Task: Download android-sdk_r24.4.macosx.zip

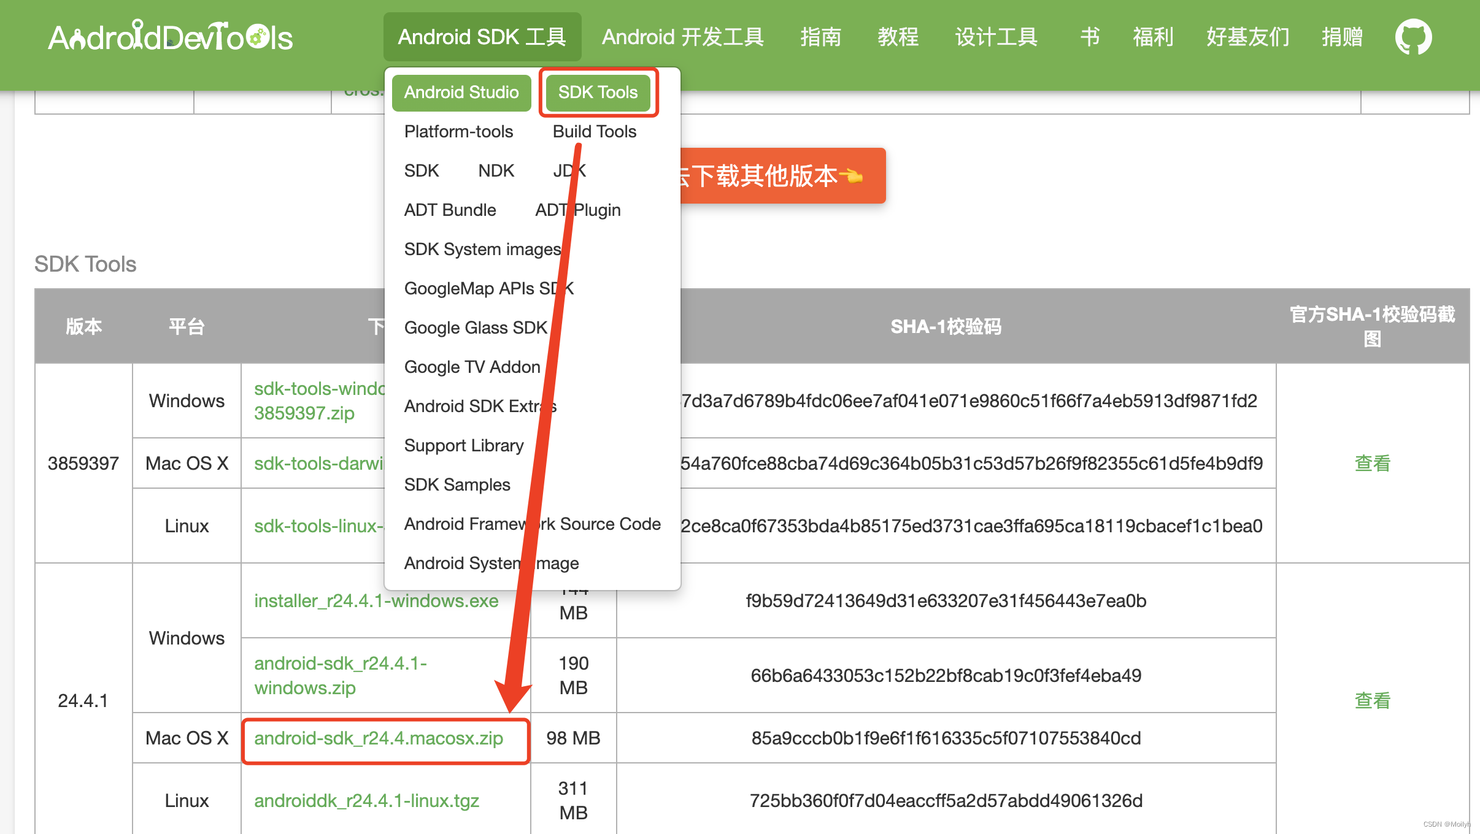Action: tap(379, 738)
